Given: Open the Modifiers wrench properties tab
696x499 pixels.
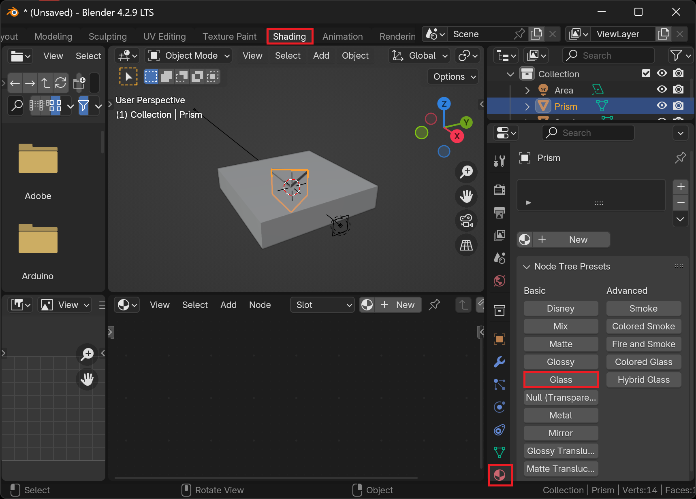Looking at the screenshot, I should point(500,361).
